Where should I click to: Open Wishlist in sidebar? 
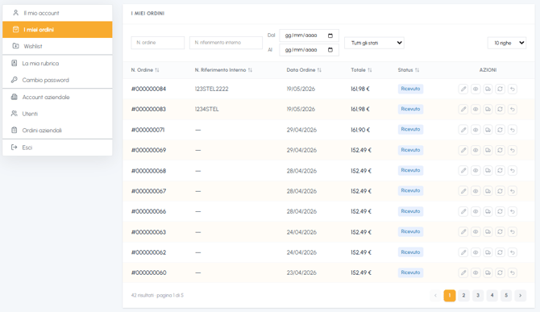57,46
